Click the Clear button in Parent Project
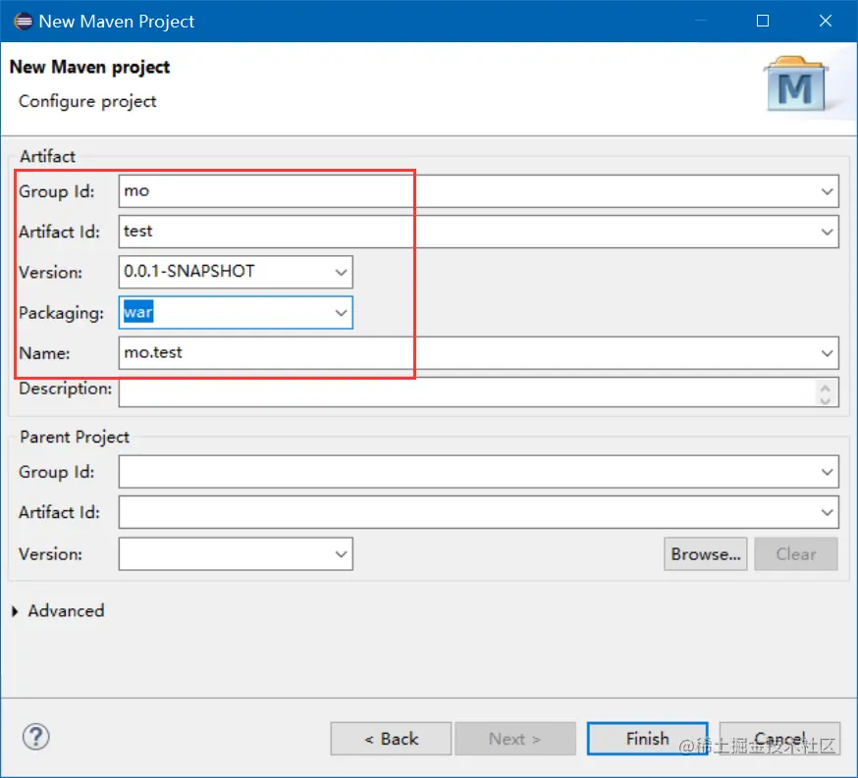The width and height of the screenshot is (858, 778). click(x=795, y=554)
